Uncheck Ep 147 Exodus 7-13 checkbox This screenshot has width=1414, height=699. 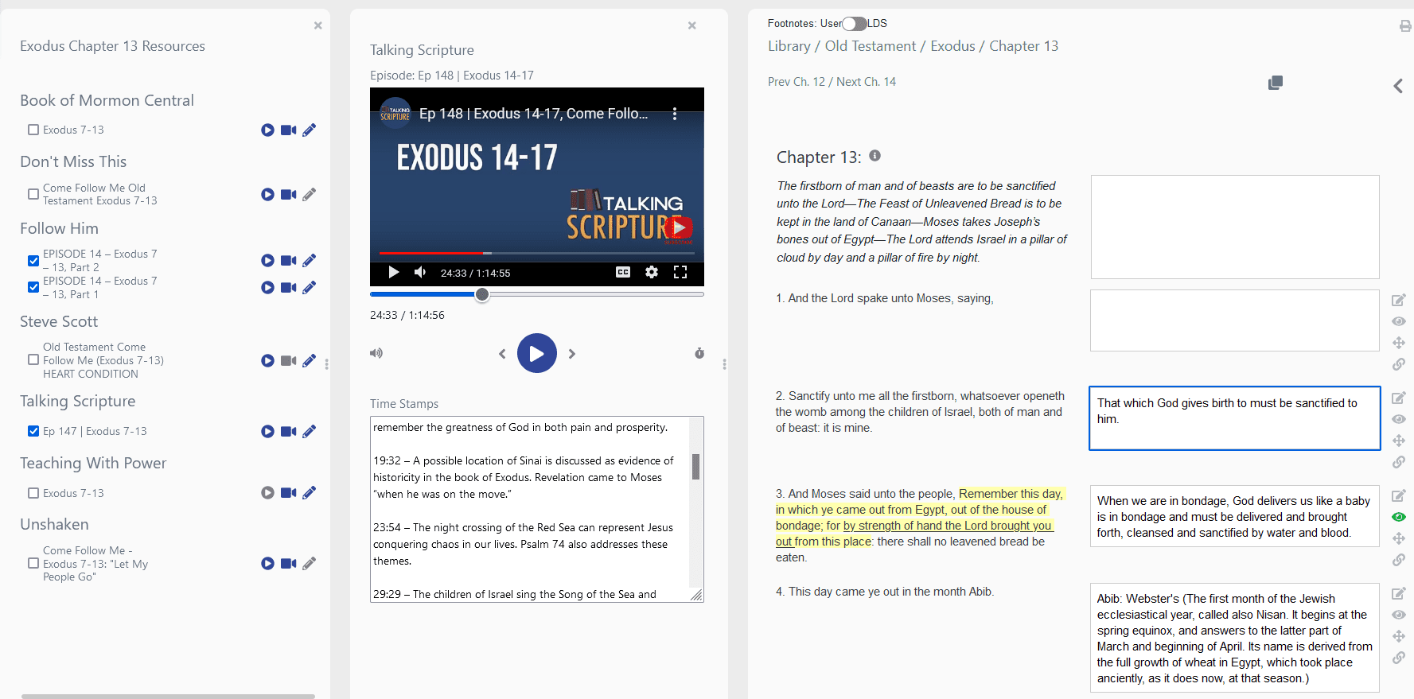33,431
